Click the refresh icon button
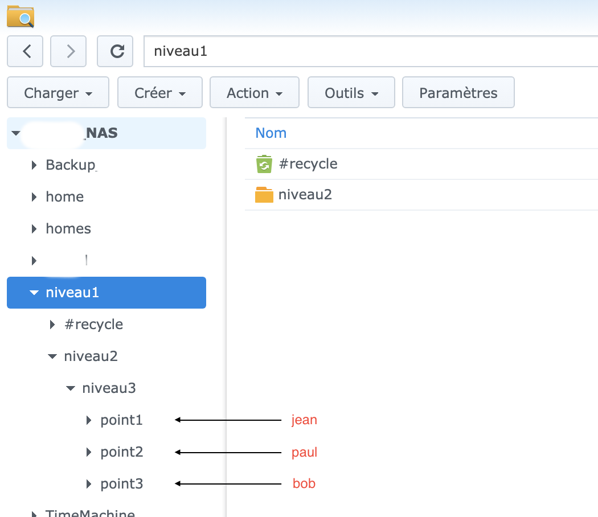The width and height of the screenshot is (598, 517). [115, 51]
